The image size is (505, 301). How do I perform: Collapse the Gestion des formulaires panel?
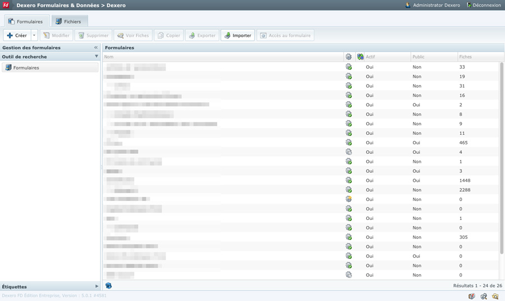pos(96,48)
